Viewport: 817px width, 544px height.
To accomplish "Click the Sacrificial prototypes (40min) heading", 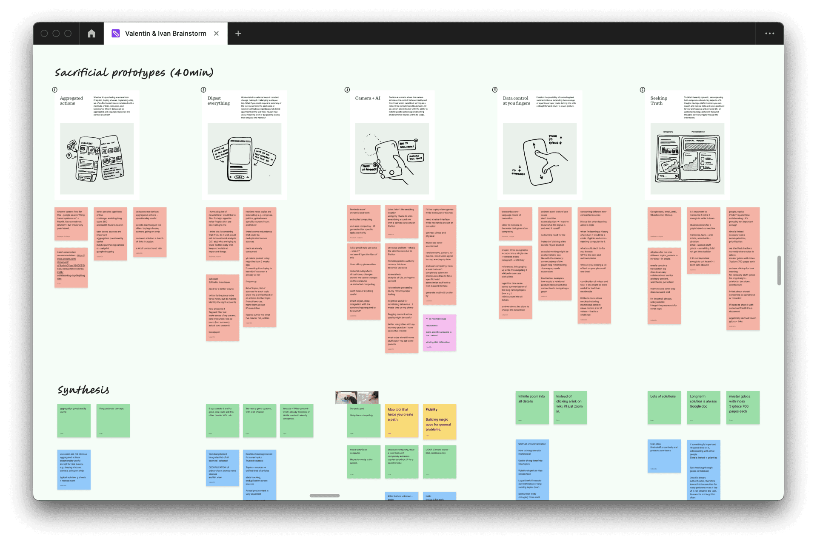I will click(x=134, y=73).
